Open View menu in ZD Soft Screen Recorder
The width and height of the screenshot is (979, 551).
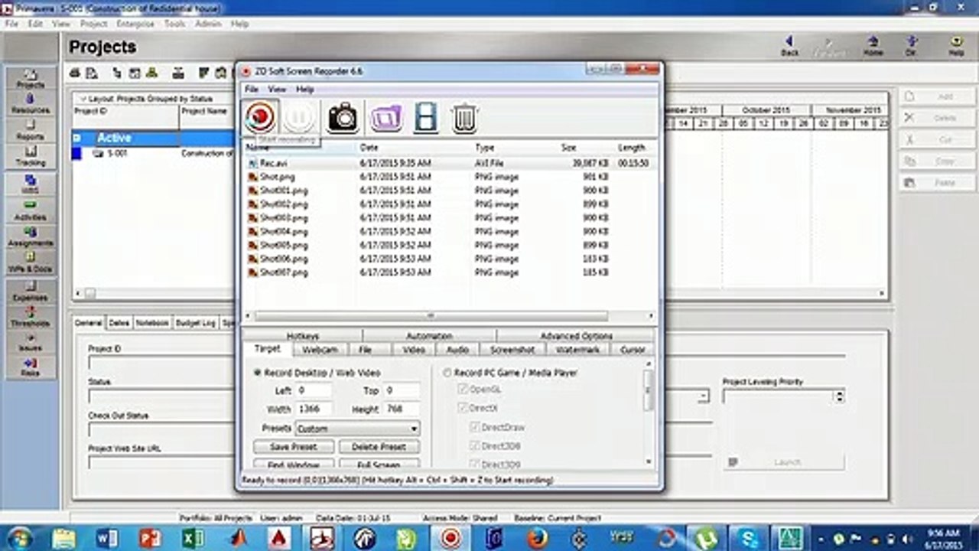point(276,90)
